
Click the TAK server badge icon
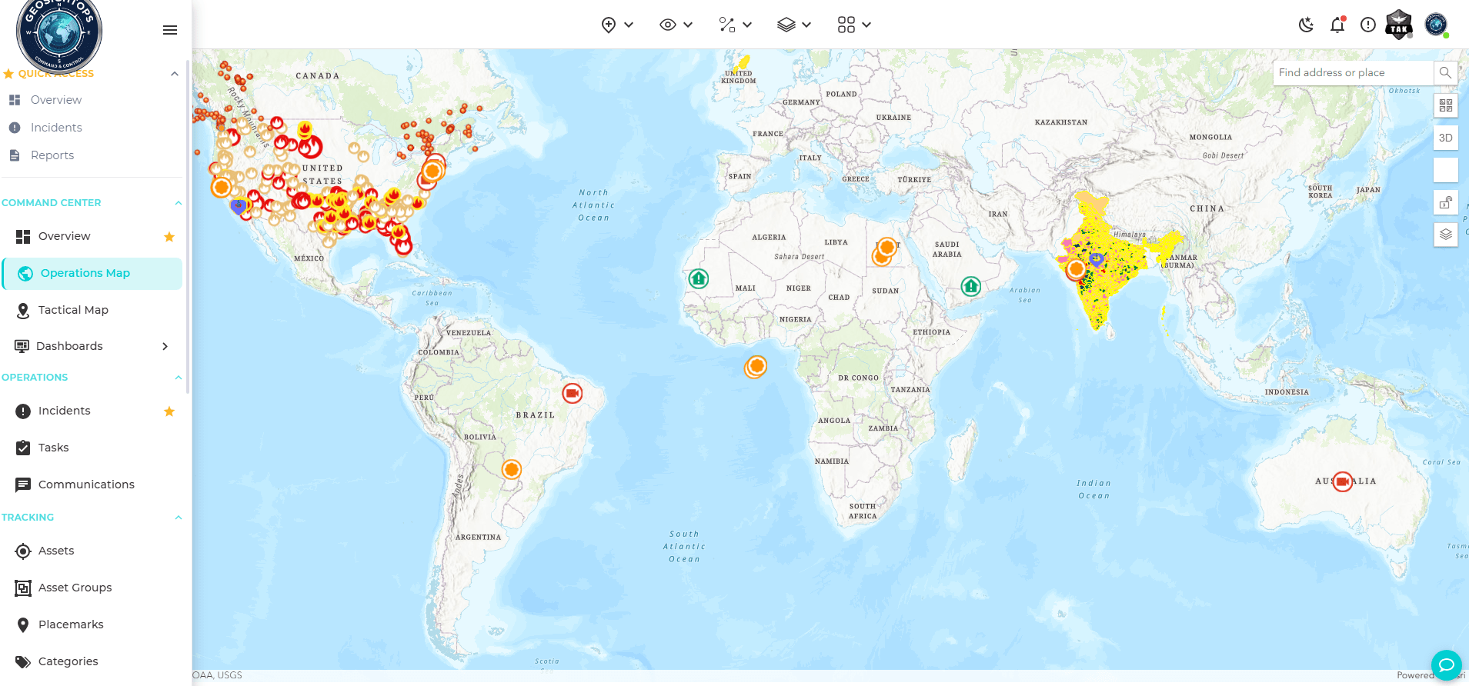1398,25
